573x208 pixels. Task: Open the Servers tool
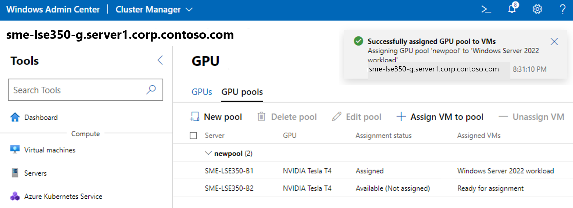coord(35,173)
